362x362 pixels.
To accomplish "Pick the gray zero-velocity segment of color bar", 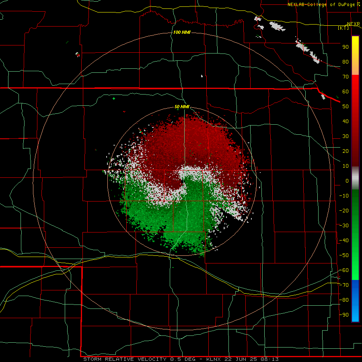I will click(355, 178).
